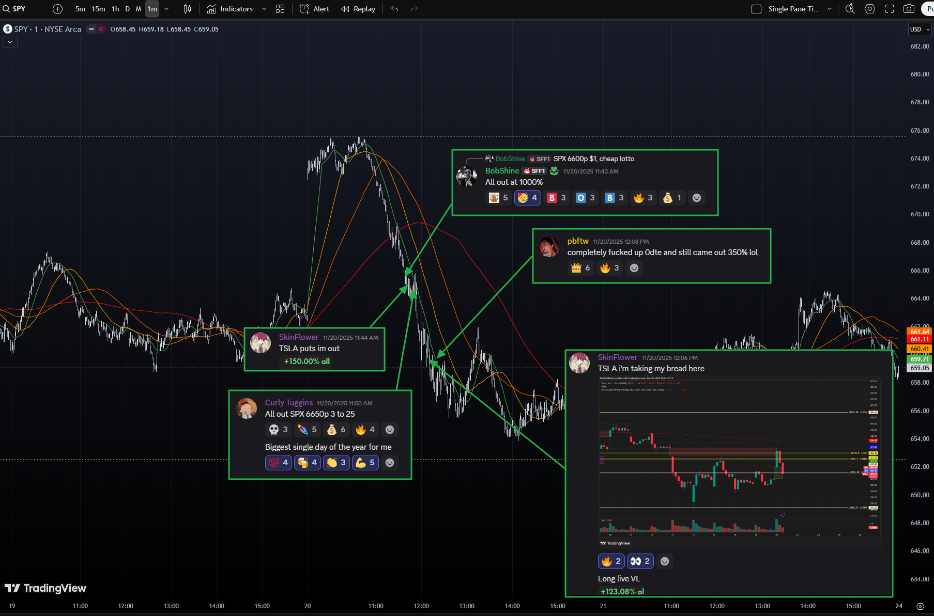This screenshot has height=616, width=934.
Task: Open the candlestick chart type menu
Action: [x=187, y=9]
